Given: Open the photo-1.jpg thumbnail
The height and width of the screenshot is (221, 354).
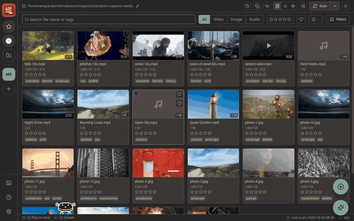Looking at the screenshot, I should 269,104.
